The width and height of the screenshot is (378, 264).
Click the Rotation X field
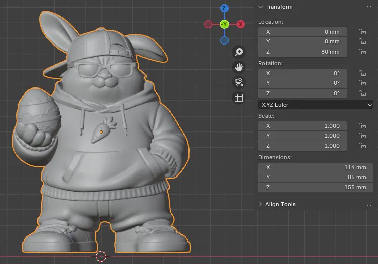pyautogui.click(x=303, y=73)
